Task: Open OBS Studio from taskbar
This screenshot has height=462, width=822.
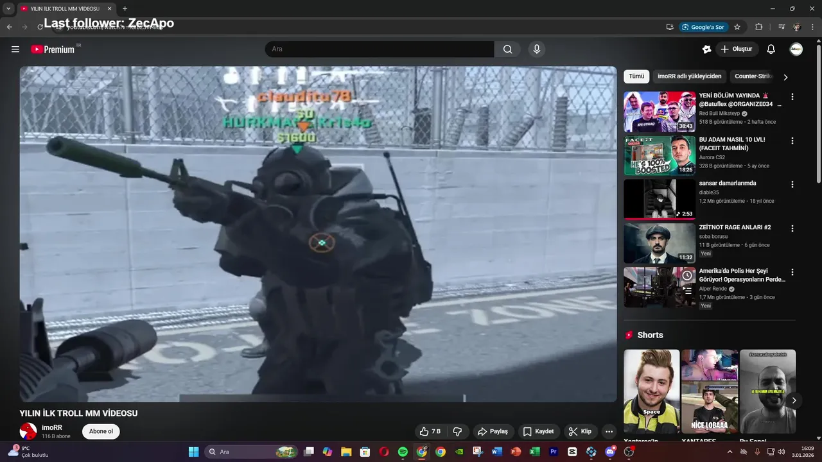Action: pyautogui.click(x=629, y=452)
